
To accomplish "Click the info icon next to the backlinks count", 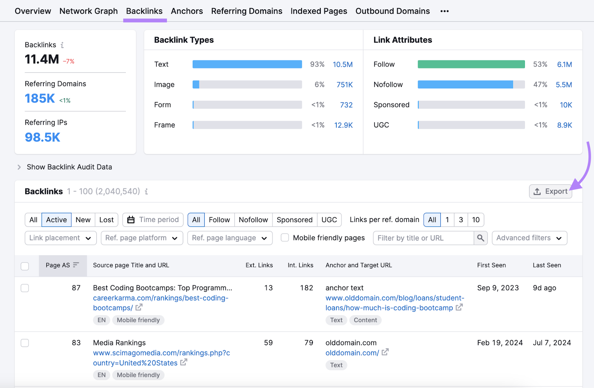I will coord(146,192).
